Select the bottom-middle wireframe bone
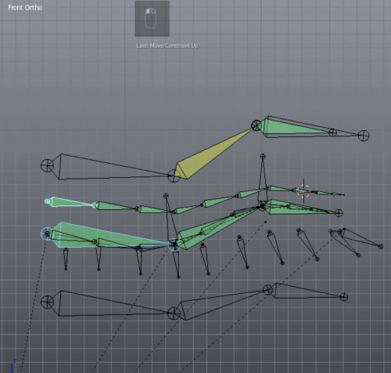 click(221, 304)
